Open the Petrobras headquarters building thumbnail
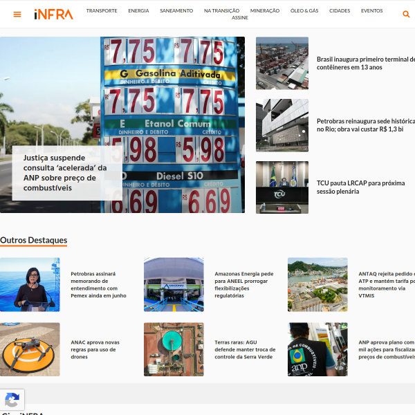 (282, 125)
